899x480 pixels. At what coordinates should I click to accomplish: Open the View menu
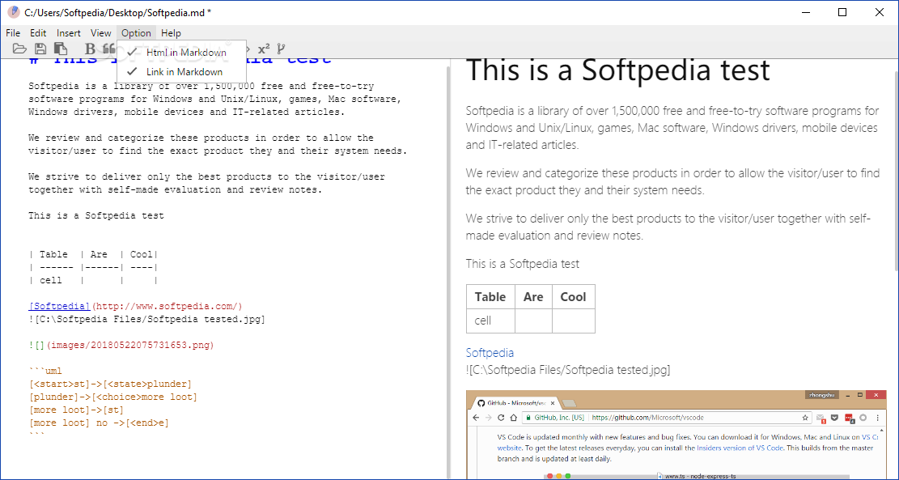[101, 33]
